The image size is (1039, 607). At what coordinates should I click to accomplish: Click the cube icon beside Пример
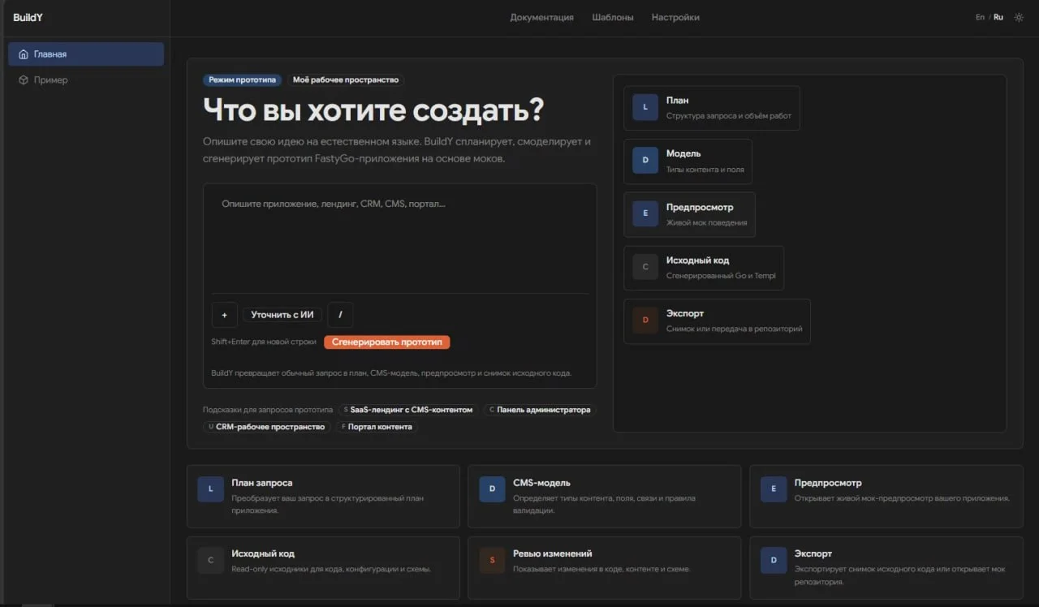pos(24,80)
